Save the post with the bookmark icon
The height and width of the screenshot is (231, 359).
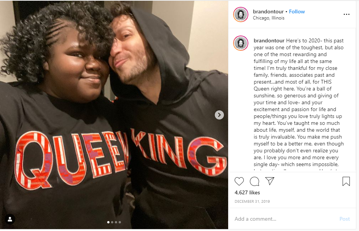pos(347,181)
